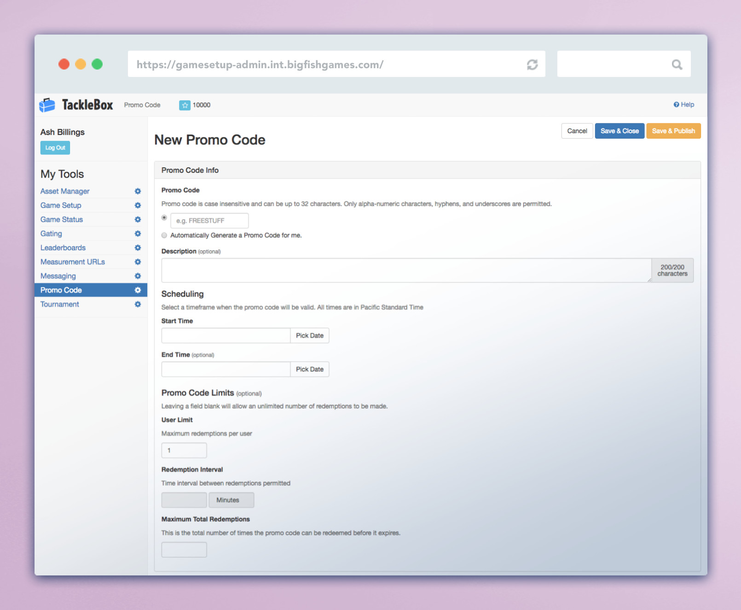Open the gear icon for Promo Code
The height and width of the screenshot is (610, 741).
138,290
